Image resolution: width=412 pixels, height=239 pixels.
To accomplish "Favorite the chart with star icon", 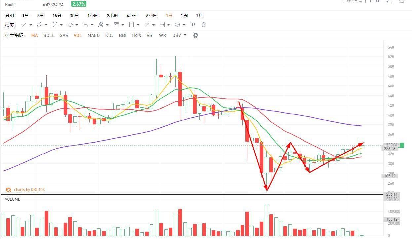I will [x=402, y=1].
